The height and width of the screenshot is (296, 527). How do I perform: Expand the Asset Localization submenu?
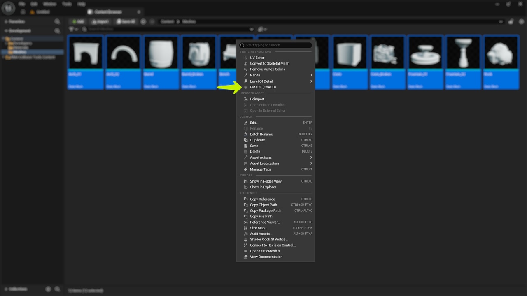(275, 163)
